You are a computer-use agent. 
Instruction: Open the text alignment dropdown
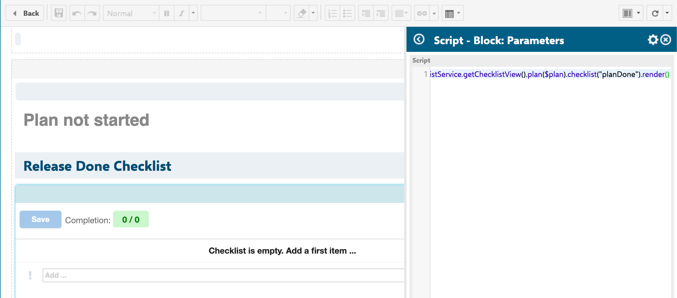click(x=401, y=13)
